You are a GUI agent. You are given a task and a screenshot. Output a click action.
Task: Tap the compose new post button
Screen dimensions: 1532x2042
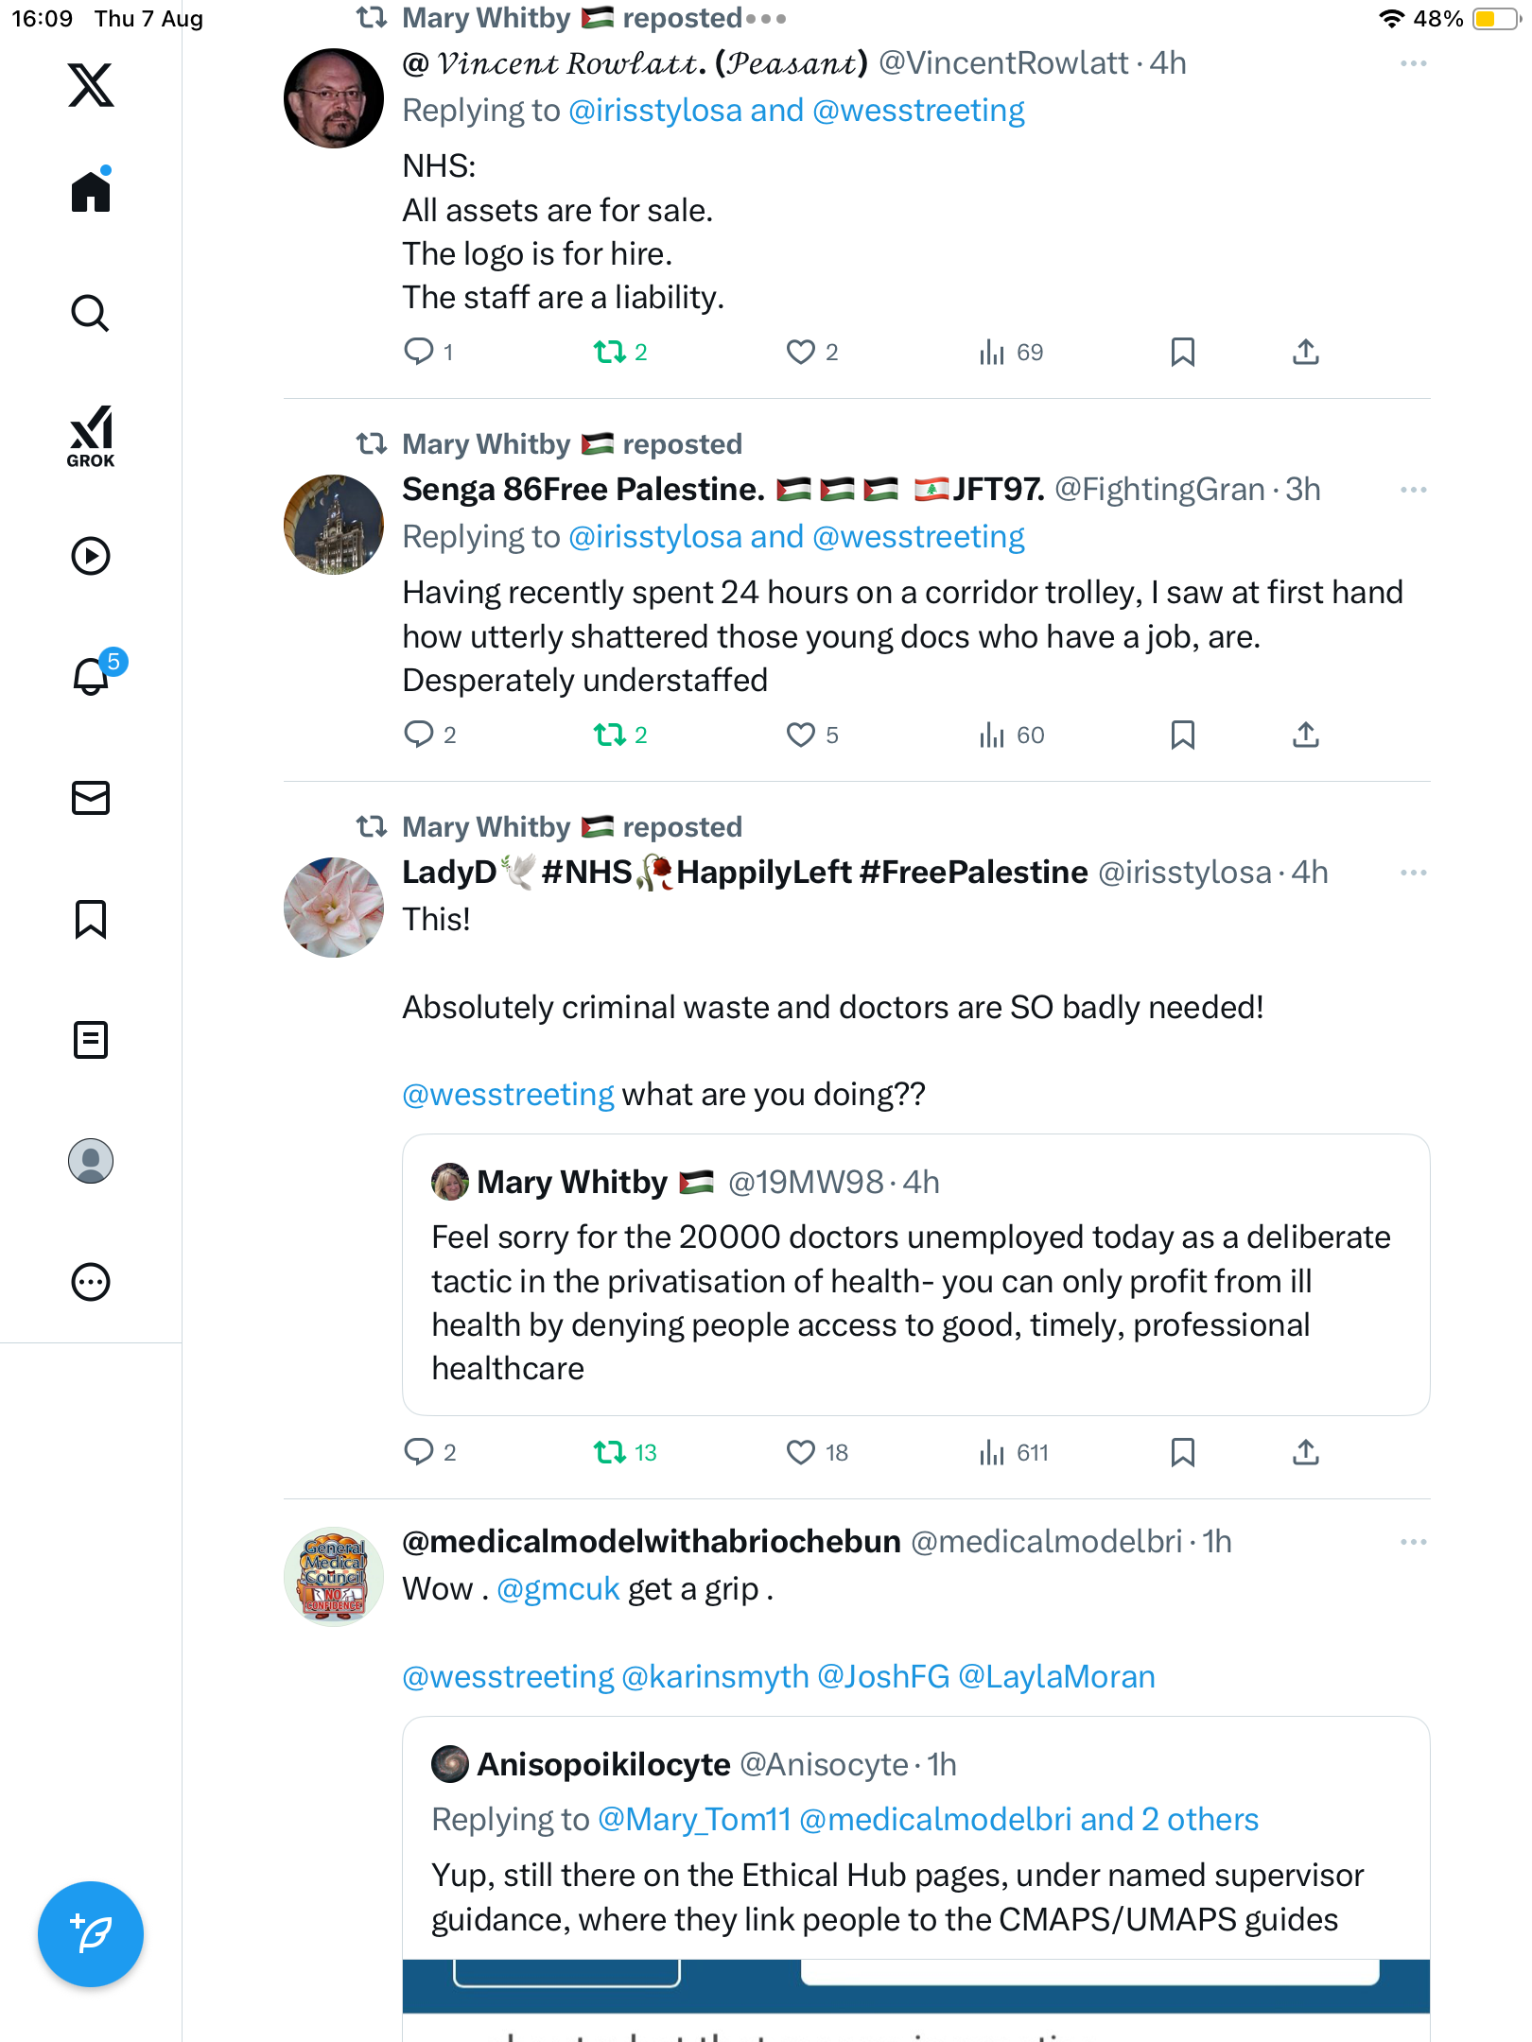point(91,1934)
